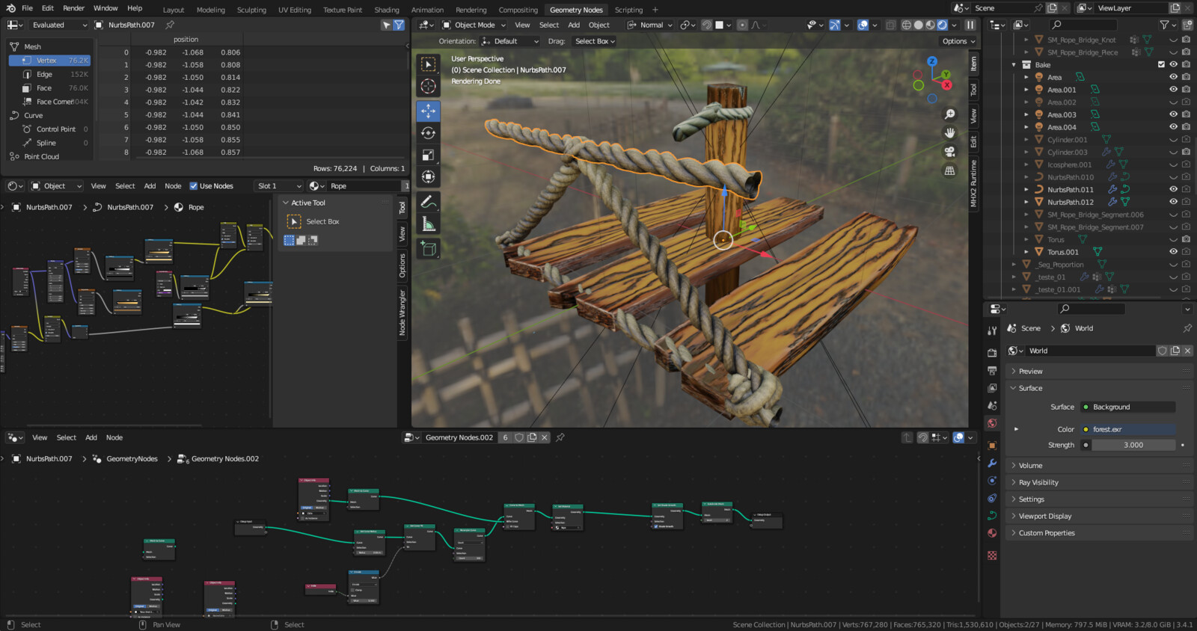Open the Output properties printer icon
The image size is (1197, 631).
pos(992,370)
